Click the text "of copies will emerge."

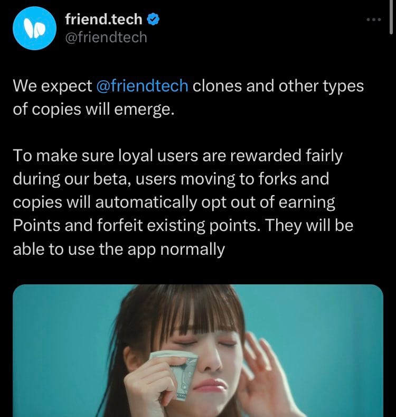(93, 109)
